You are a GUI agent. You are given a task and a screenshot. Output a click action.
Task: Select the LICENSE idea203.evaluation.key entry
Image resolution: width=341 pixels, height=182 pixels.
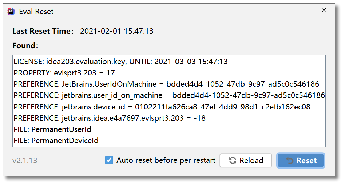coord(120,62)
